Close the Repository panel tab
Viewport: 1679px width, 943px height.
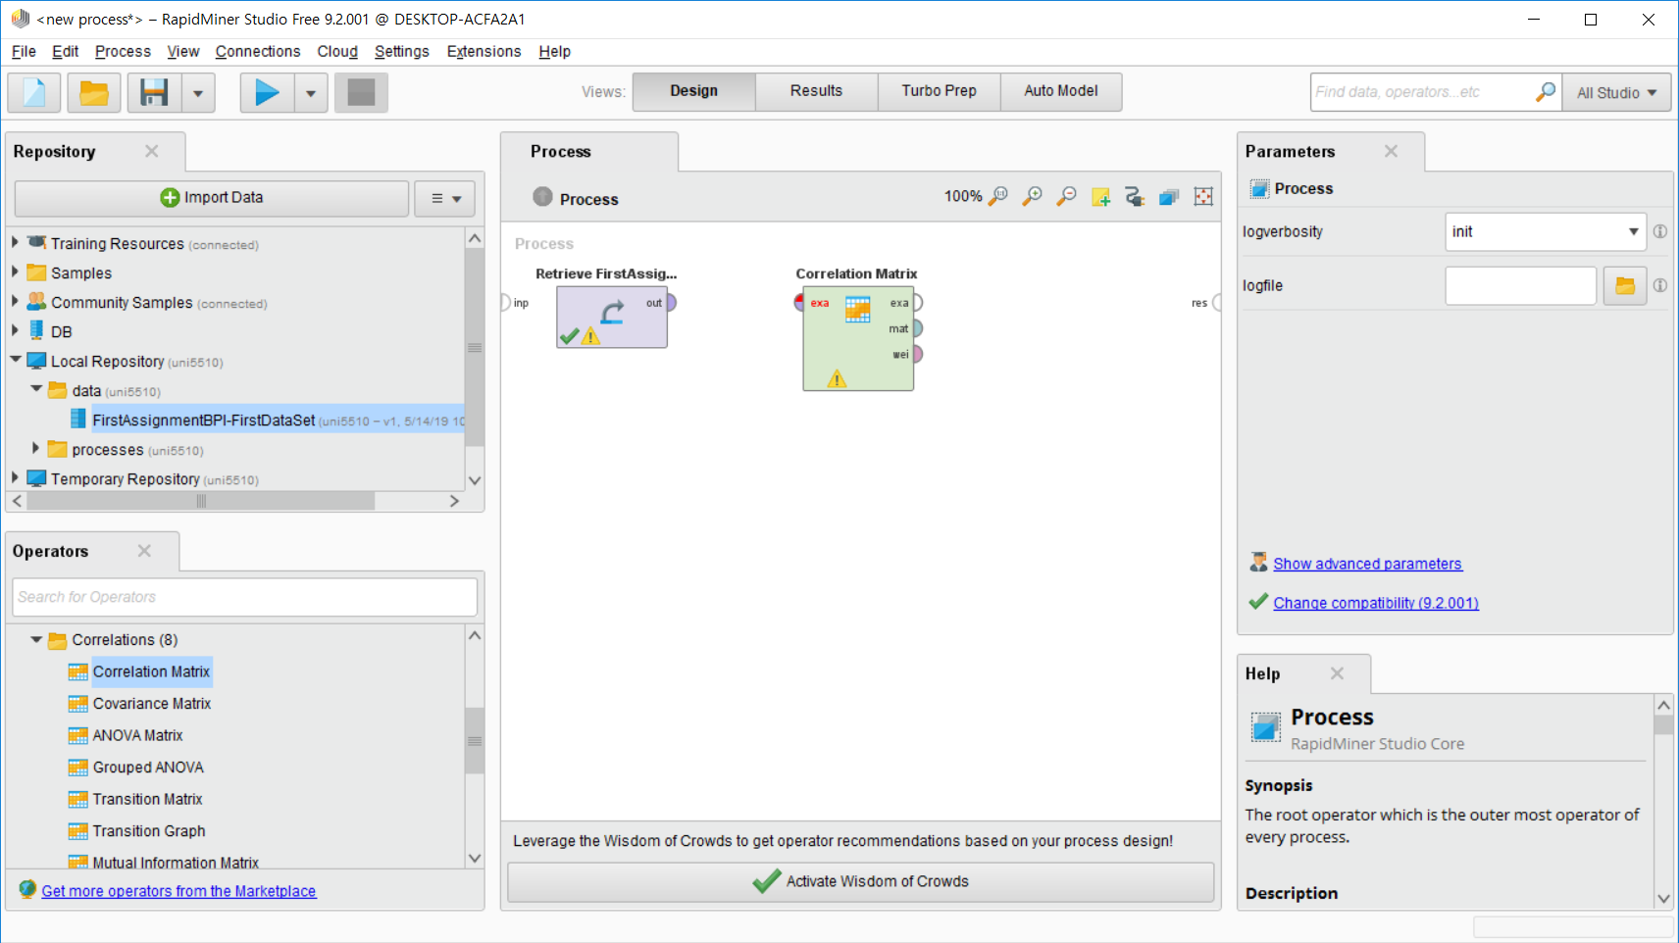coord(152,151)
